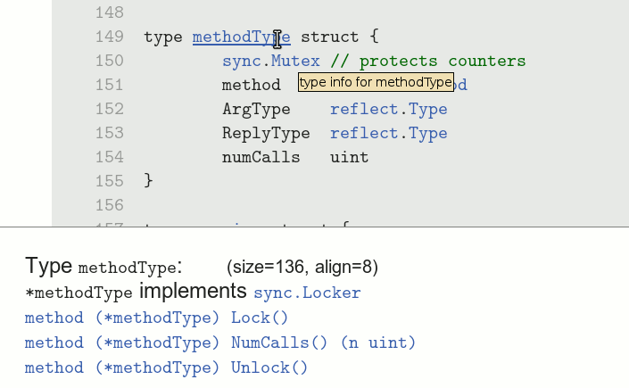
Task: Click the 'Type methodType:' heading
Action: (x=103, y=267)
